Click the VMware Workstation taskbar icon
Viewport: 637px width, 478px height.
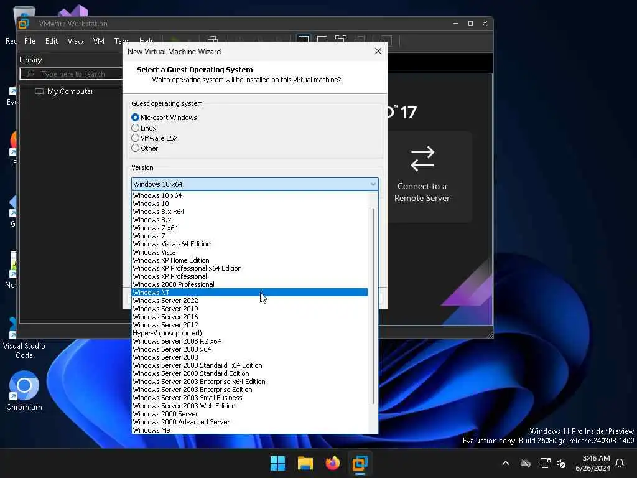click(x=360, y=463)
